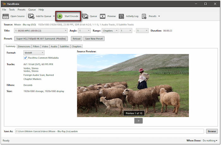Click the HandBrake logo in title bar
Screen dimensions: 221x145
coord(4,4)
